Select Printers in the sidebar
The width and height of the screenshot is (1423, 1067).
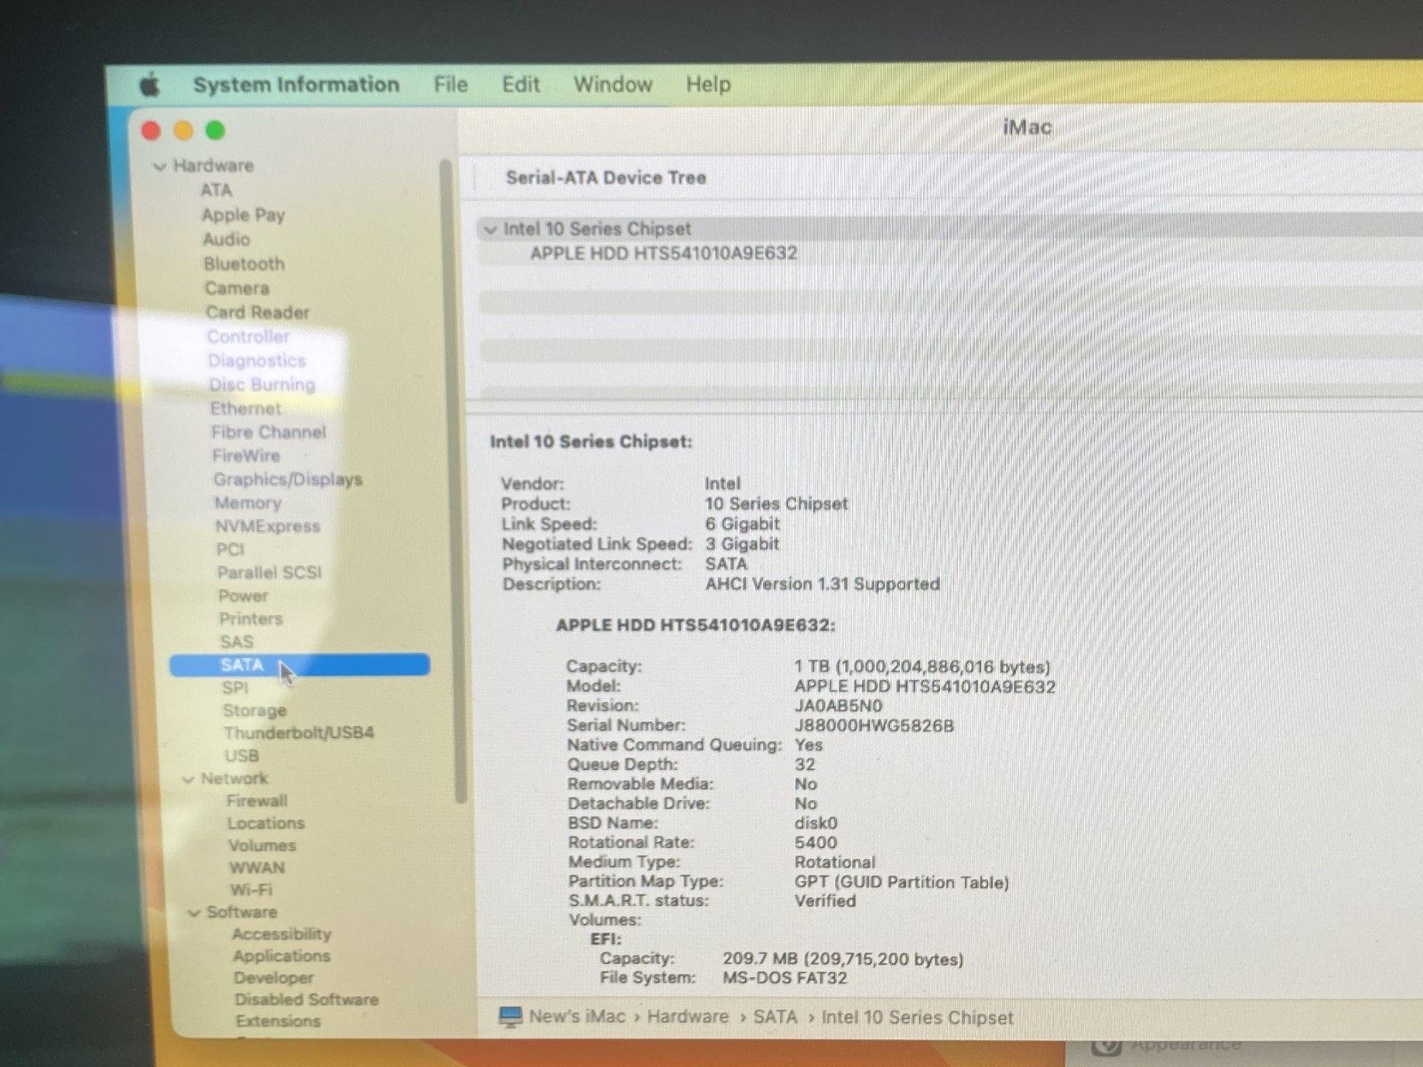251,618
